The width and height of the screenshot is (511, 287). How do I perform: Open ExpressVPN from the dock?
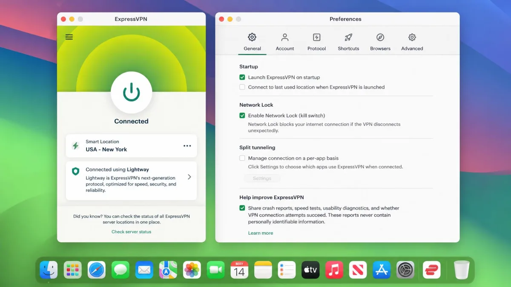click(432, 270)
